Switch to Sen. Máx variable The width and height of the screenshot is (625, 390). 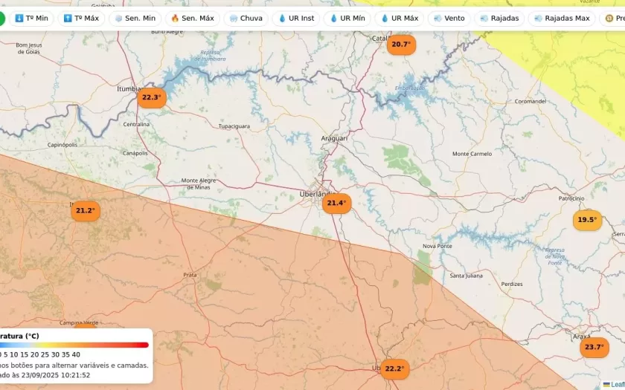click(192, 18)
